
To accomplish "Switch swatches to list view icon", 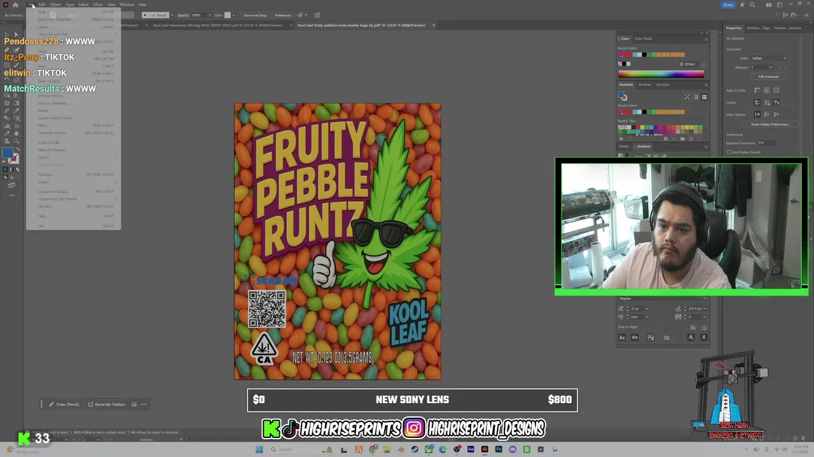I will pyautogui.click(x=696, y=97).
